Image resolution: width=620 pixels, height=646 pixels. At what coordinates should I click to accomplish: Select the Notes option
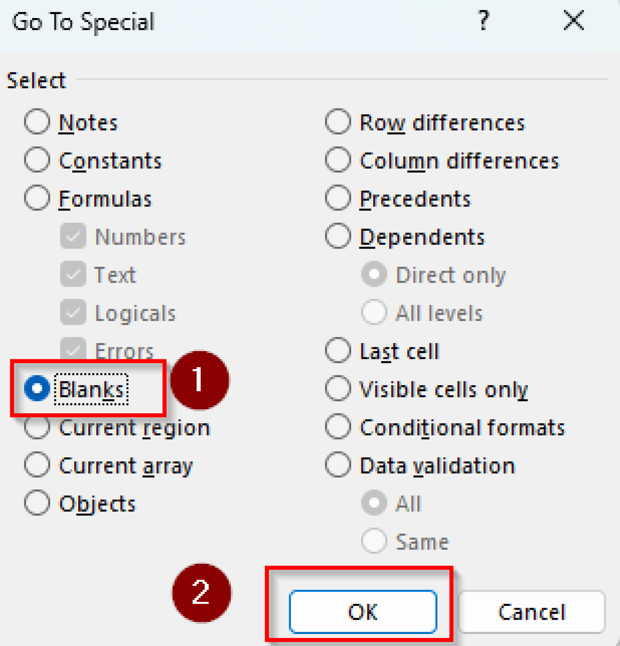click(37, 122)
